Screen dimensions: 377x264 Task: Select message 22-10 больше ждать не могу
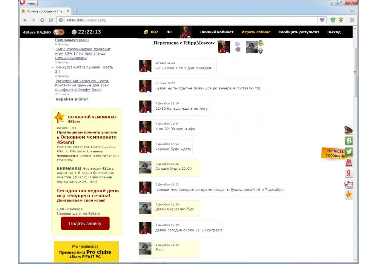click(x=173, y=107)
